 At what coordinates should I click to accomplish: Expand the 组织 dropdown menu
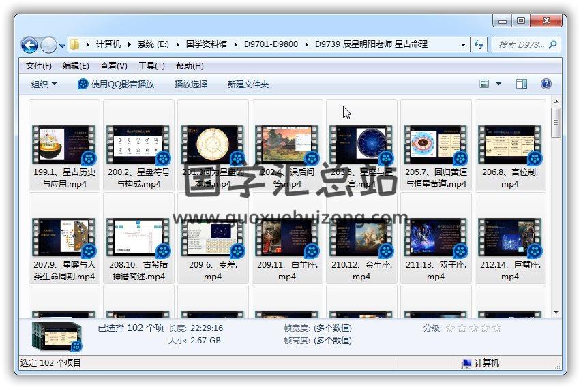tap(44, 84)
